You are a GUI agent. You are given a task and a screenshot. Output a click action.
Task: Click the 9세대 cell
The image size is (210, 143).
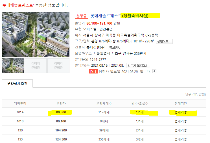tap(104, 121)
